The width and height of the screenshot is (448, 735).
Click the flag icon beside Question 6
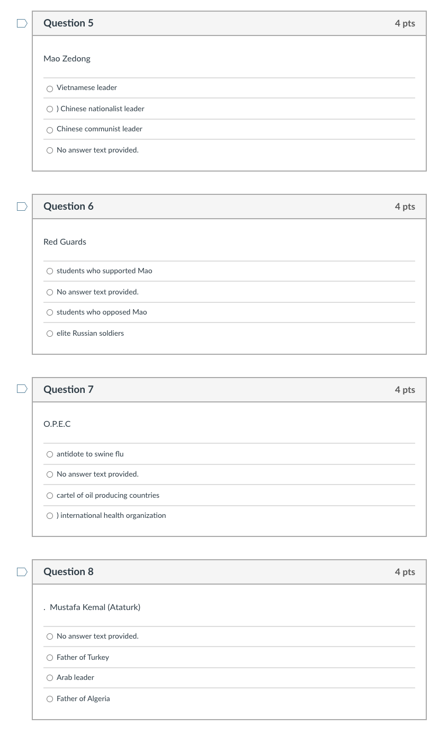click(22, 206)
